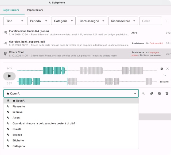The width and height of the screenshot is (171, 155).
Task: Click the sparkle icon beside Categoria option
Action: tap(8, 146)
